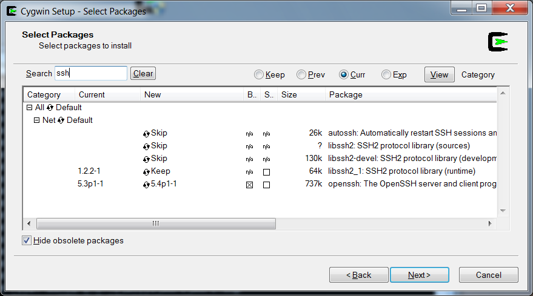Click the cycle icon next to autossh Skip
The width and height of the screenshot is (533, 296).
[x=146, y=134]
